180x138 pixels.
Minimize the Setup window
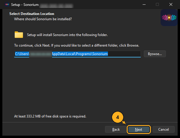click(x=144, y=4)
